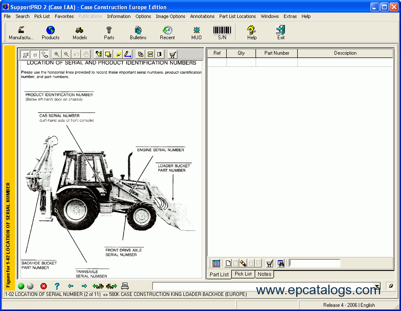Go to next figure with right arrow
Viewport: 401px width, 311px height.
click(x=84, y=286)
